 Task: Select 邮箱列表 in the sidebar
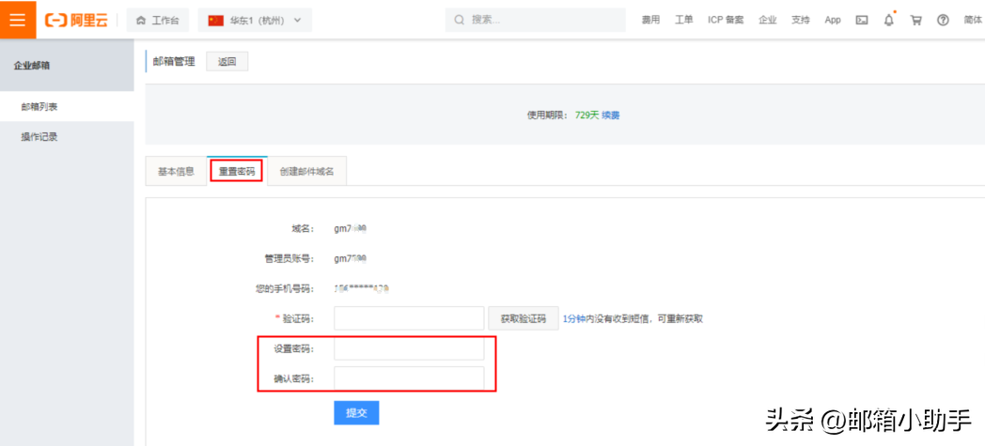tap(67, 107)
